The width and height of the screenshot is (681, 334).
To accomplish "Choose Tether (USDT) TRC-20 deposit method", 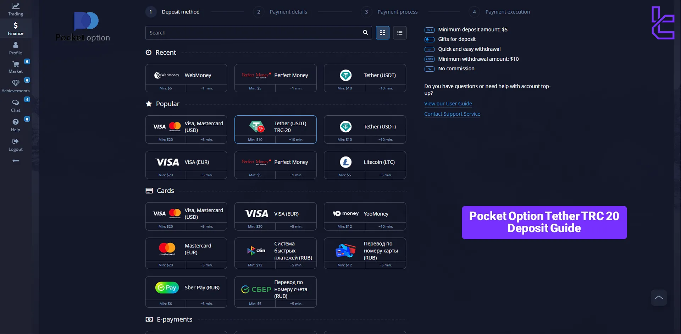I will tap(276, 130).
